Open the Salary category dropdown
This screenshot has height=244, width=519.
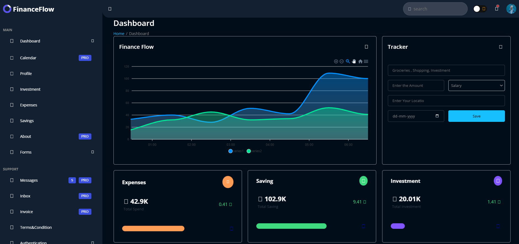coord(476,85)
